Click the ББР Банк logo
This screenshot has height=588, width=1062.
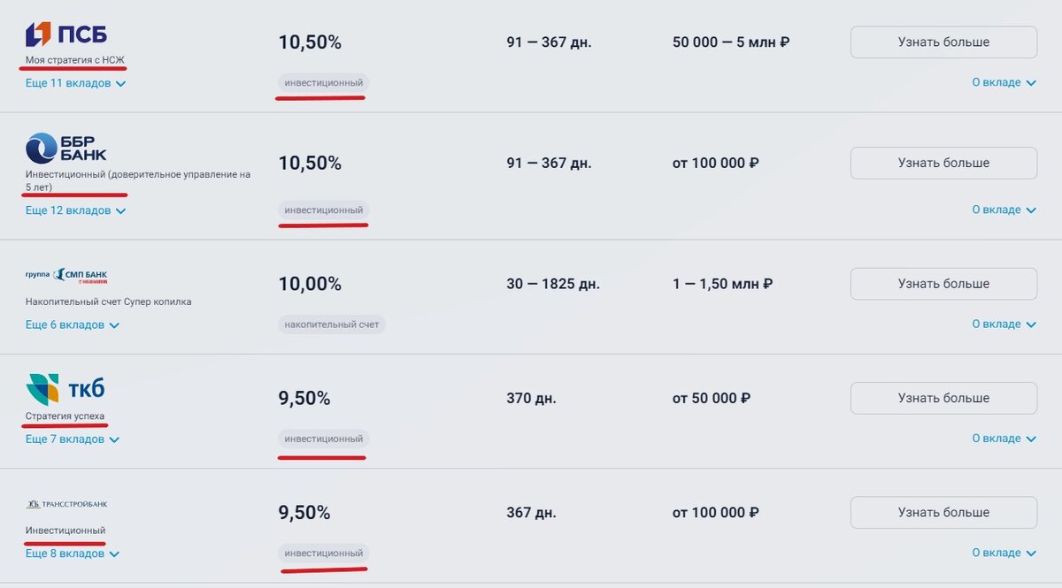(66, 148)
